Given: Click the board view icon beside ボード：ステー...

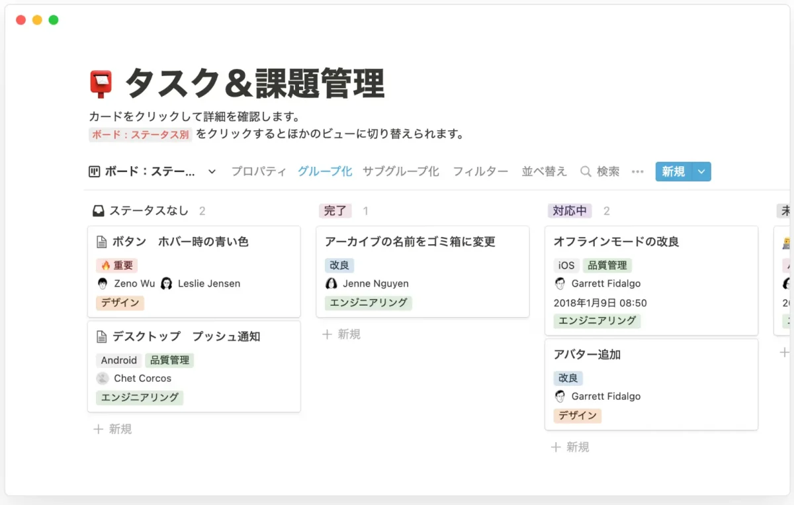Looking at the screenshot, I should click(95, 171).
